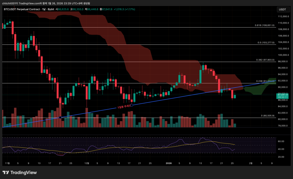Click the latest green candlestick on the chart
This screenshot has height=179, width=293.
[x=235, y=96]
